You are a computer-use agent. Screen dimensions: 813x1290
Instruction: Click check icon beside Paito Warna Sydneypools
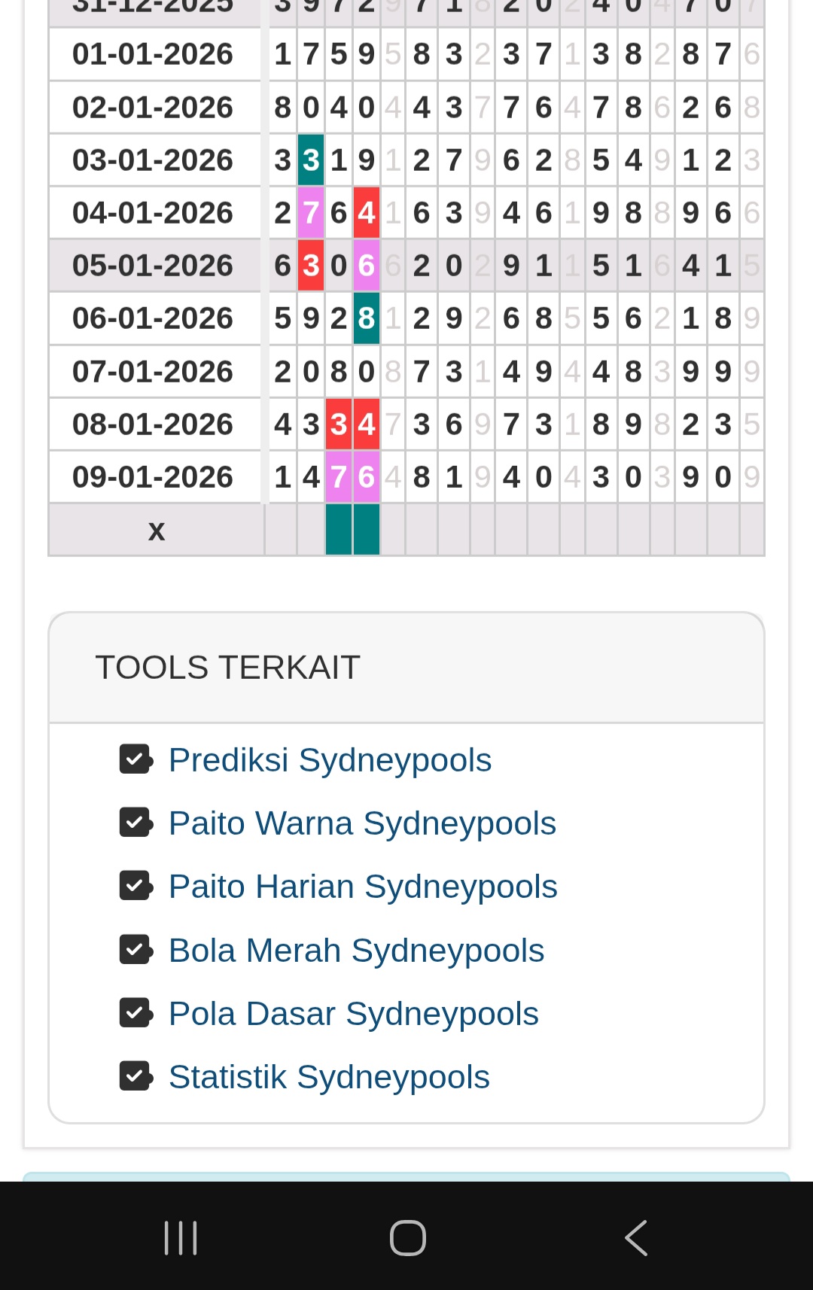pos(135,823)
